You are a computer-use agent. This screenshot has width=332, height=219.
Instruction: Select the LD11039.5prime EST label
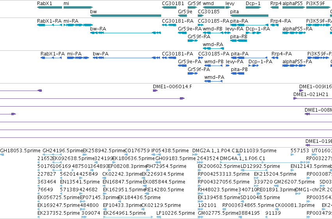click(257, 151)
